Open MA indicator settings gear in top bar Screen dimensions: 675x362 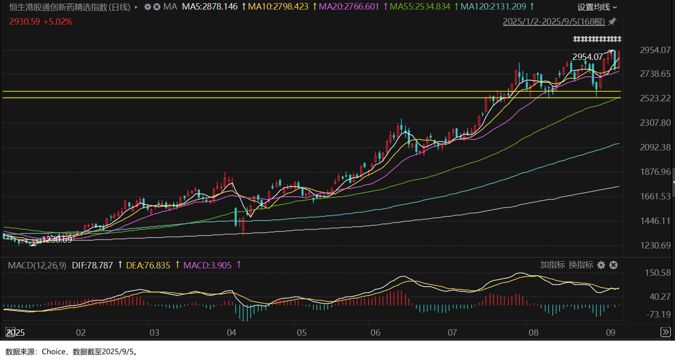click(x=147, y=7)
